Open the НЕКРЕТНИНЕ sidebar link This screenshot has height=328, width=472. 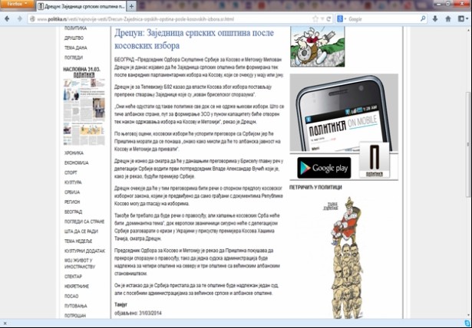point(77,286)
